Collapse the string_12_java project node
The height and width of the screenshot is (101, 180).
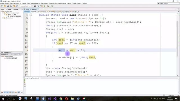(1, 11)
